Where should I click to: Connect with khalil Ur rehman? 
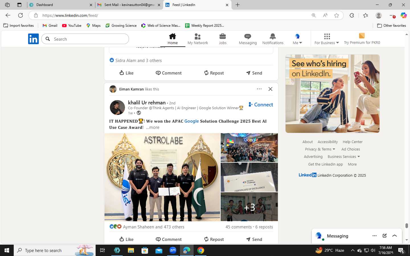(x=261, y=105)
